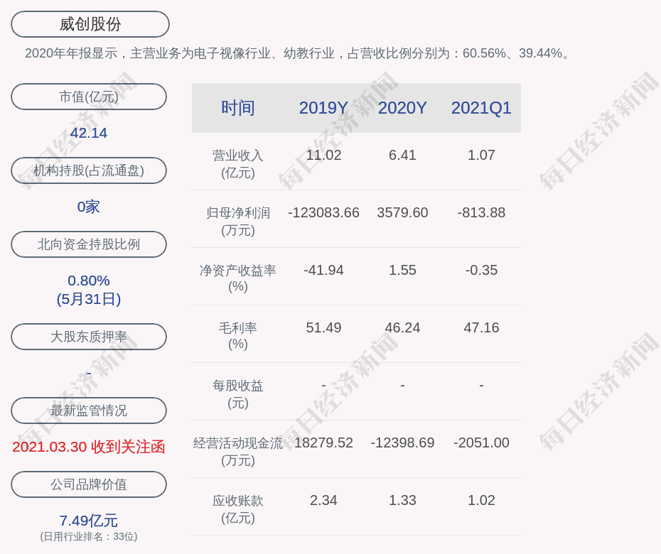Select the market value 42.14

coord(89,133)
